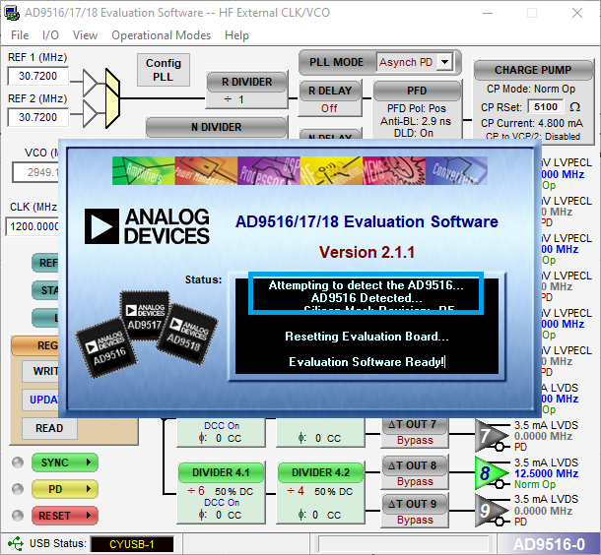Viewport: 601px width, 555px height.
Task: Click the Processors banner tile
Action: 269,170
